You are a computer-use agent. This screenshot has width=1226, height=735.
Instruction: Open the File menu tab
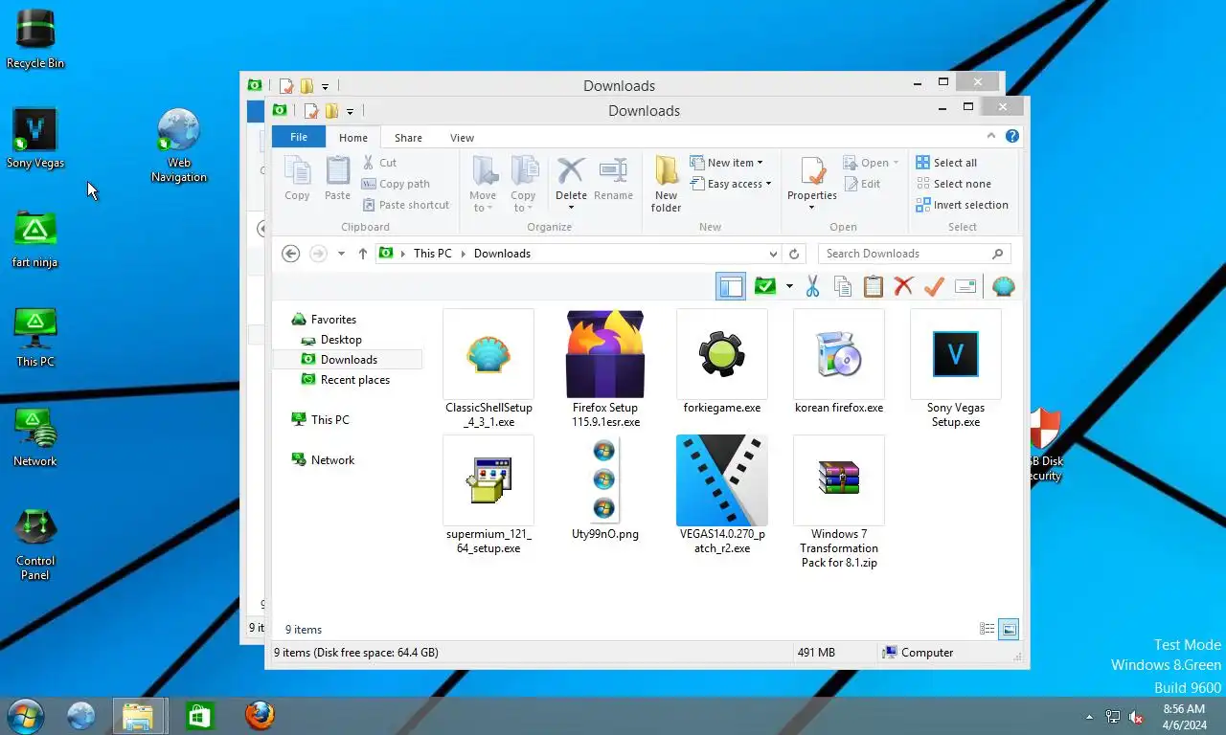(299, 137)
